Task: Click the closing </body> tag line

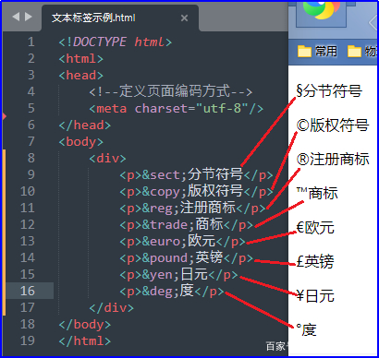Action: coord(85,324)
